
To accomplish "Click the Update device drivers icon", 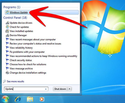I will pyautogui.click(x=7, y=23).
